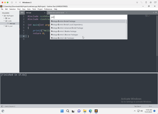Open the widgets icon in taskbar corner
This screenshot has width=158, height=114.
point(3,111)
